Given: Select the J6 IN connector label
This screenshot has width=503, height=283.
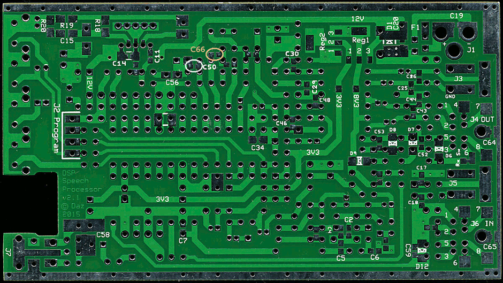Looking at the screenshot, I should click(482, 223).
